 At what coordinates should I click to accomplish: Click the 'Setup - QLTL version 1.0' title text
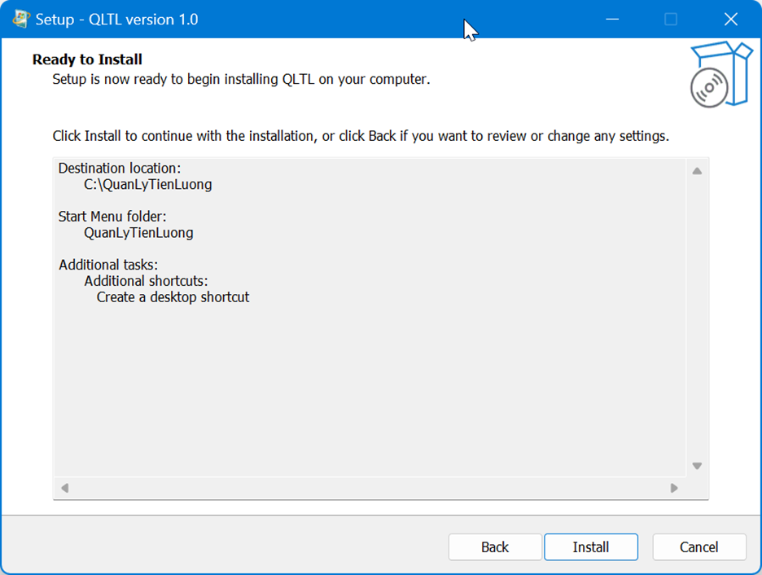pos(116,19)
